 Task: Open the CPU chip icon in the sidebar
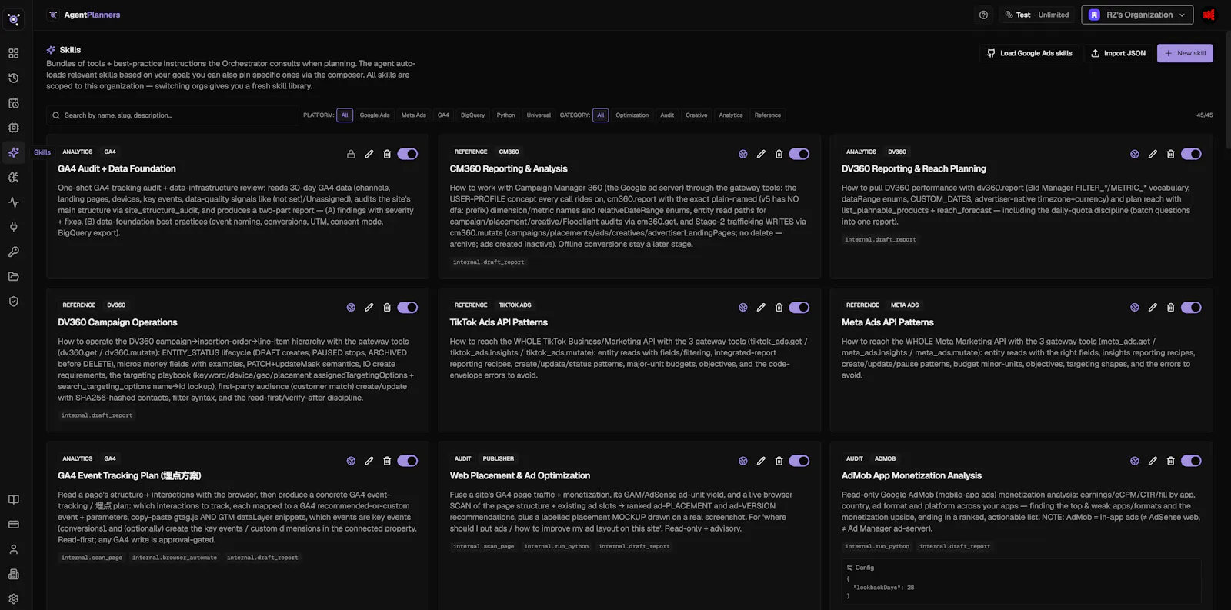click(x=14, y=128)
